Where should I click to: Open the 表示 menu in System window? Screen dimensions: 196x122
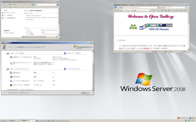point(16,7)
